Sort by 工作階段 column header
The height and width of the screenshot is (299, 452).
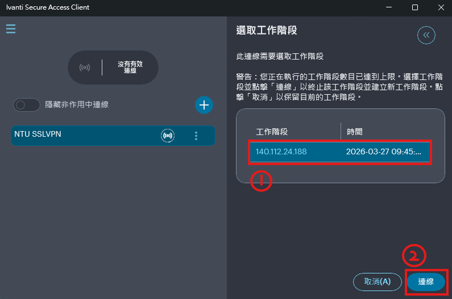coord(272,132)
